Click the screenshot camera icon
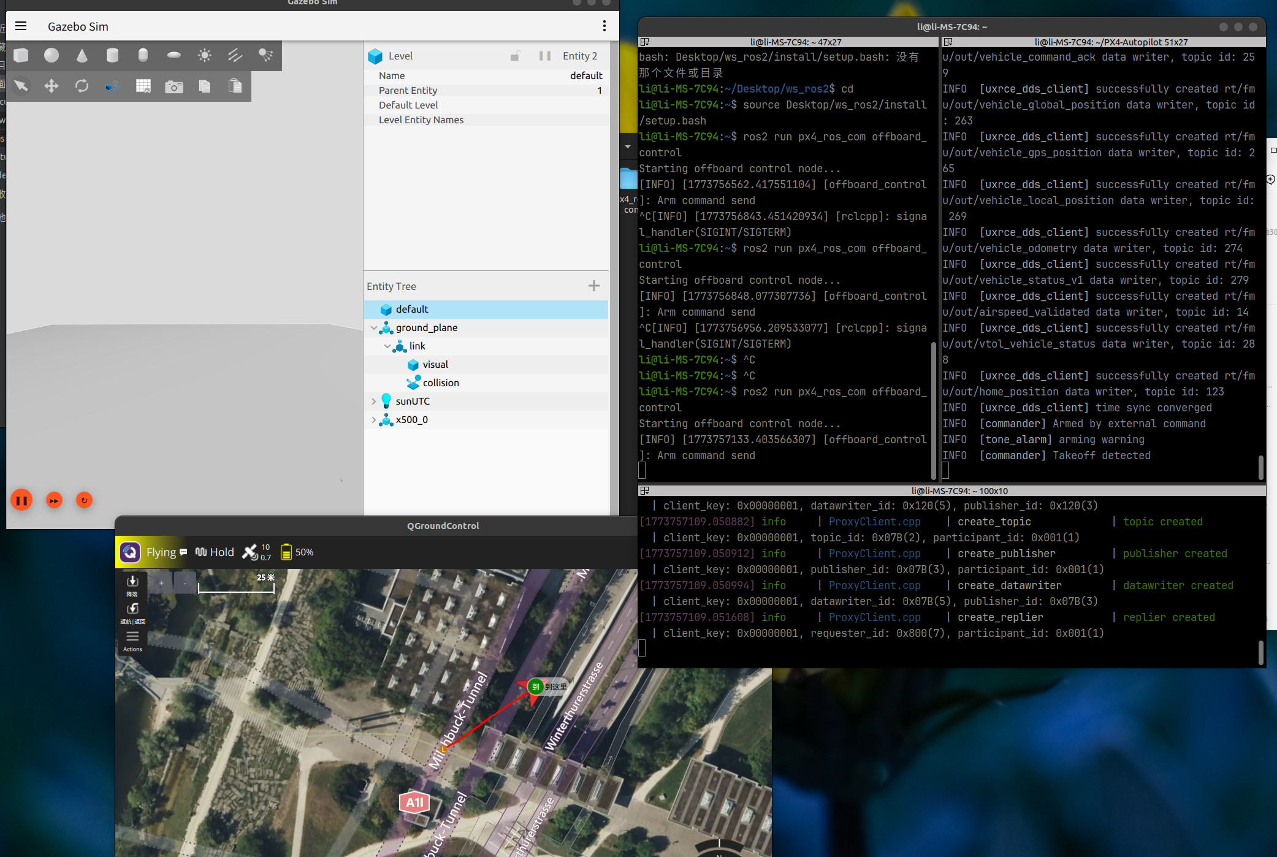The width and height of the screenshot is (1277, 857). [173, 86]
